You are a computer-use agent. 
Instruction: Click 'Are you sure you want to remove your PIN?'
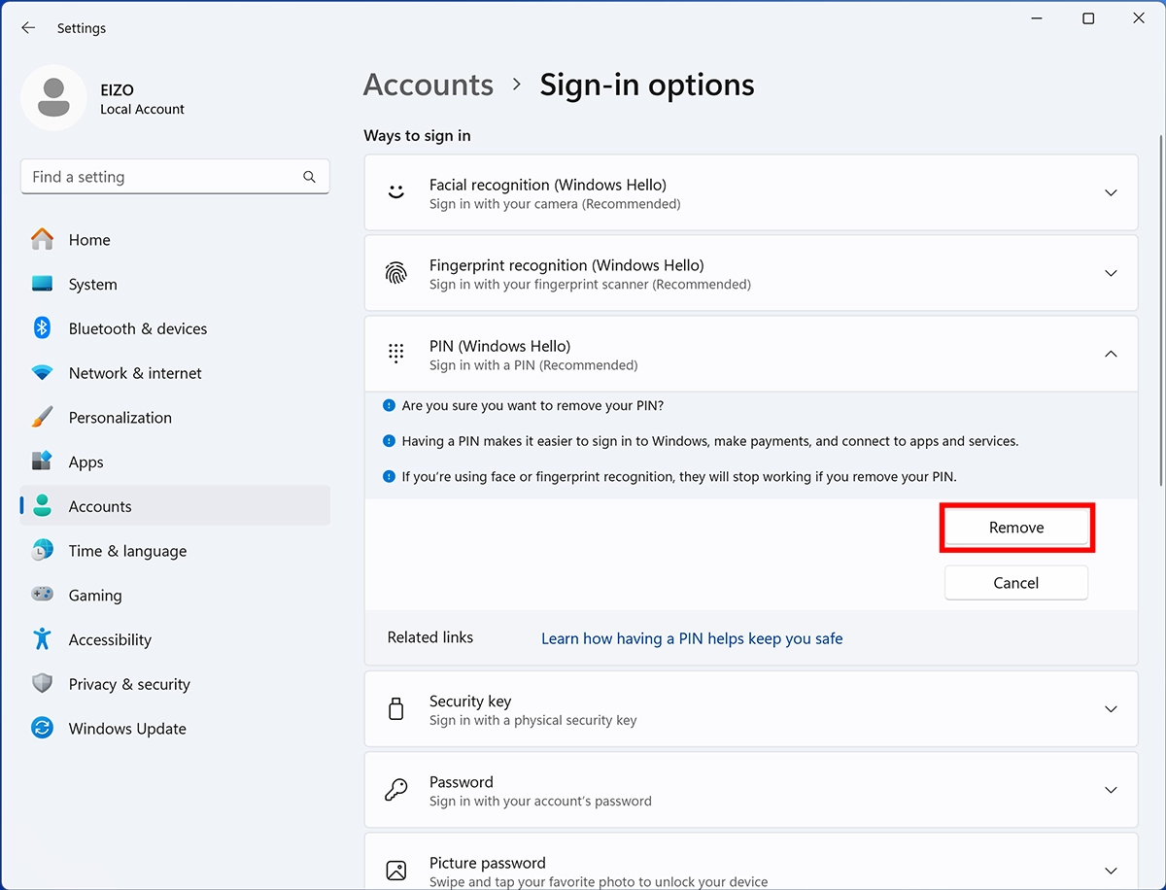coord(532,405)
